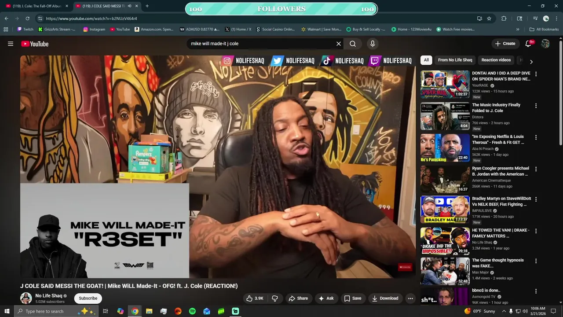Open Windows Start menu
Screen dimensions: 563x317
7,311
